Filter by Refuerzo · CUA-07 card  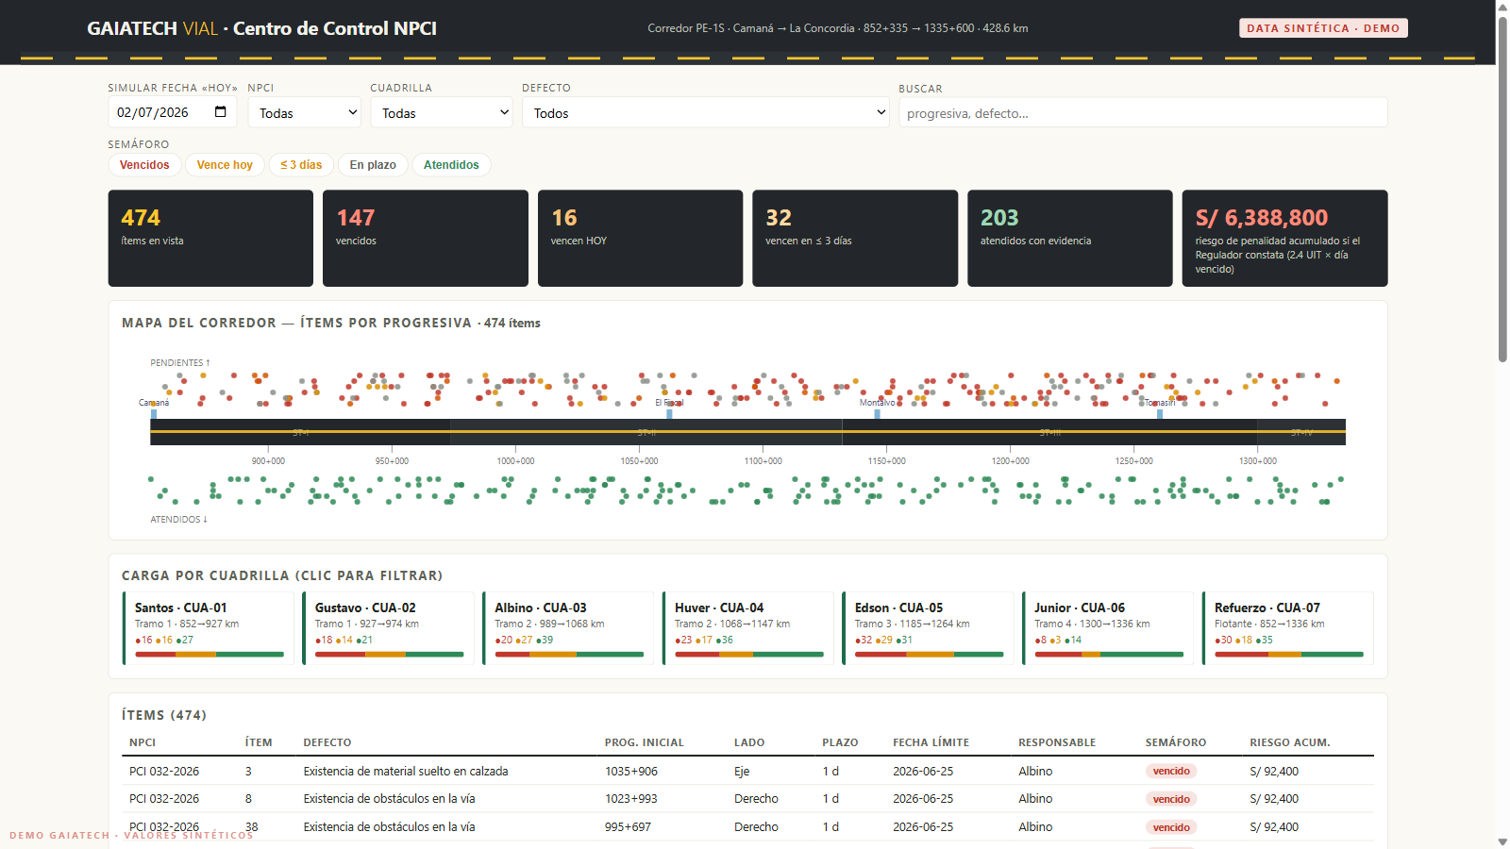tap(1288, 628)
